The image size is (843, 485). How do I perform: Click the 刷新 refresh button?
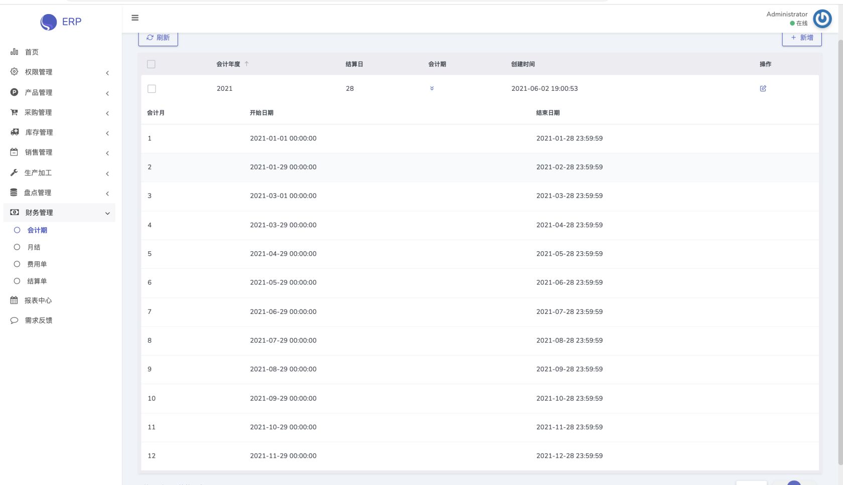point(158,38)
